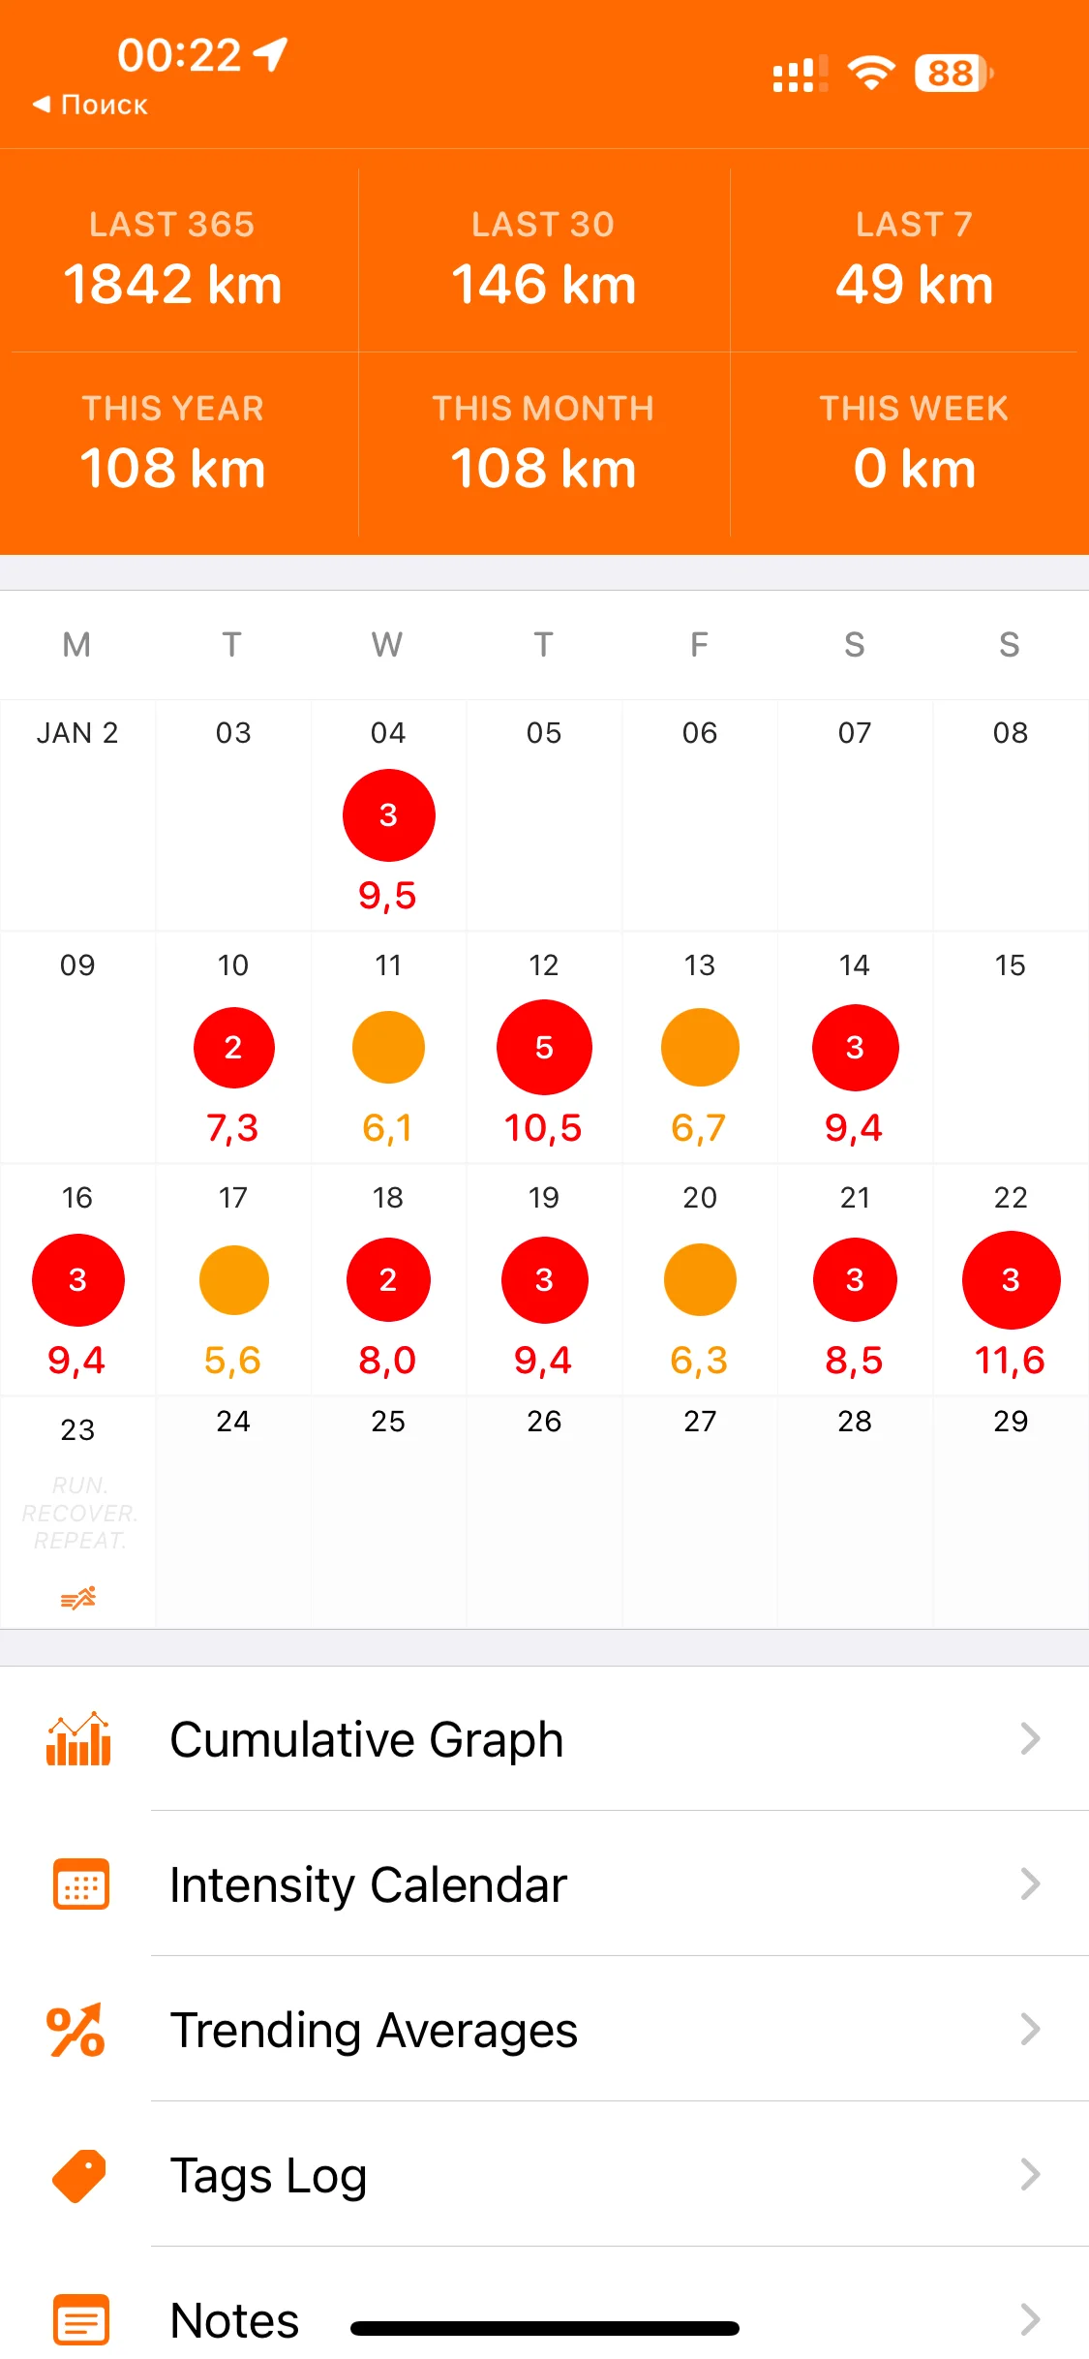Expand Cumulative Graph with its chevron

(1030, 1739)
